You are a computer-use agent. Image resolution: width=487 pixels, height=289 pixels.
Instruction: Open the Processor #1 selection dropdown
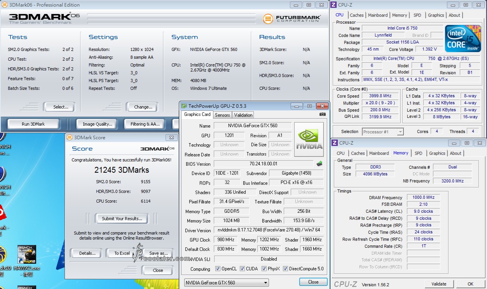pyautogui.click(x=383, y=132)
